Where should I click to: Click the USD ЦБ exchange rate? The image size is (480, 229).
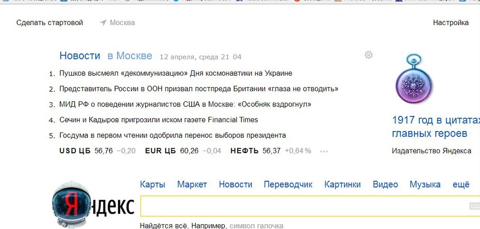click(x=97, y=151)
